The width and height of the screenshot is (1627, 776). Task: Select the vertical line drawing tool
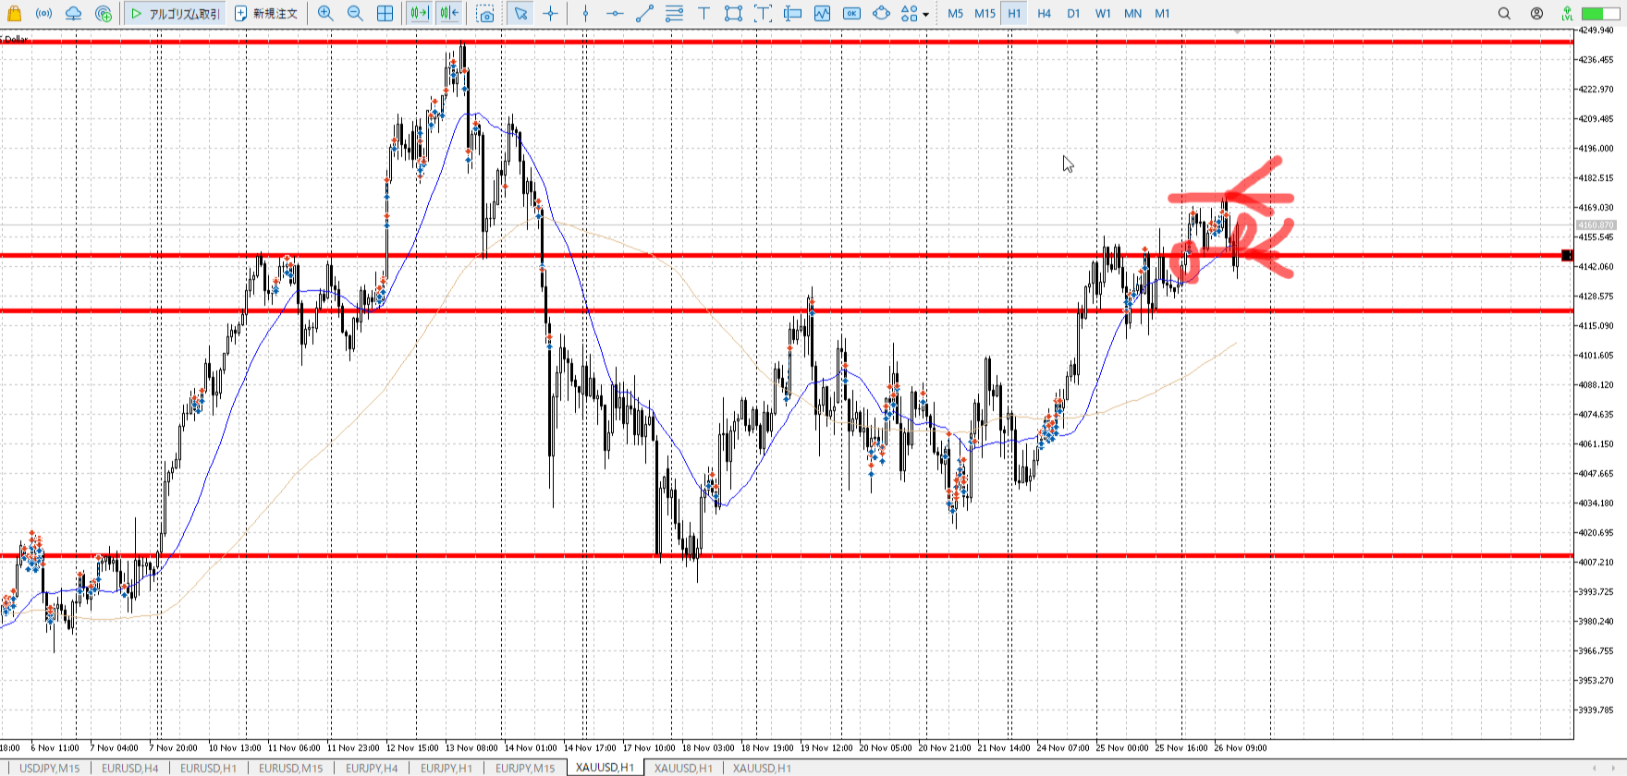point(585,13)
